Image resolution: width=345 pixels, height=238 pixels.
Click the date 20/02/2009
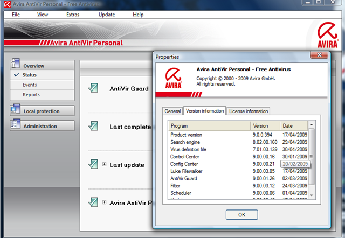295,164
